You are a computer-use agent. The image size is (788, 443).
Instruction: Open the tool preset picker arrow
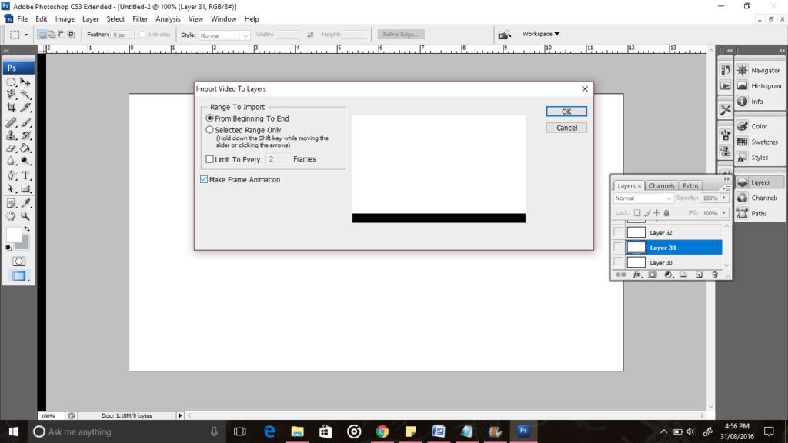(26, 35)
